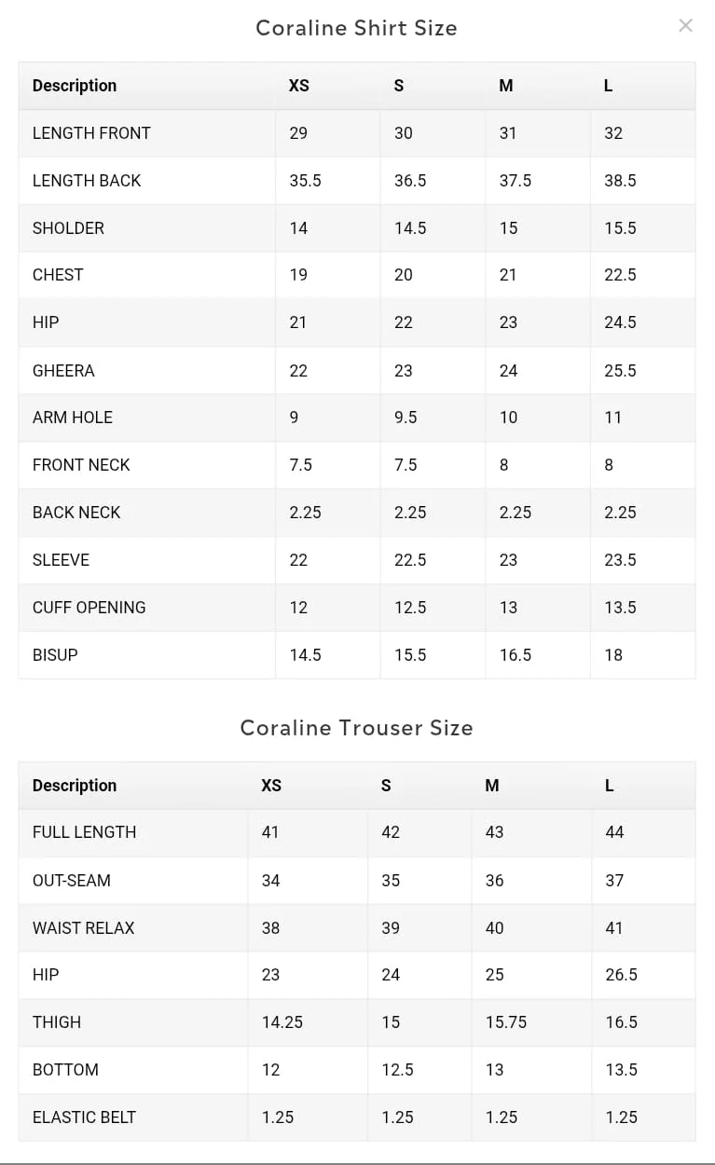Select the L column header in shirt table

click(608, 86)
